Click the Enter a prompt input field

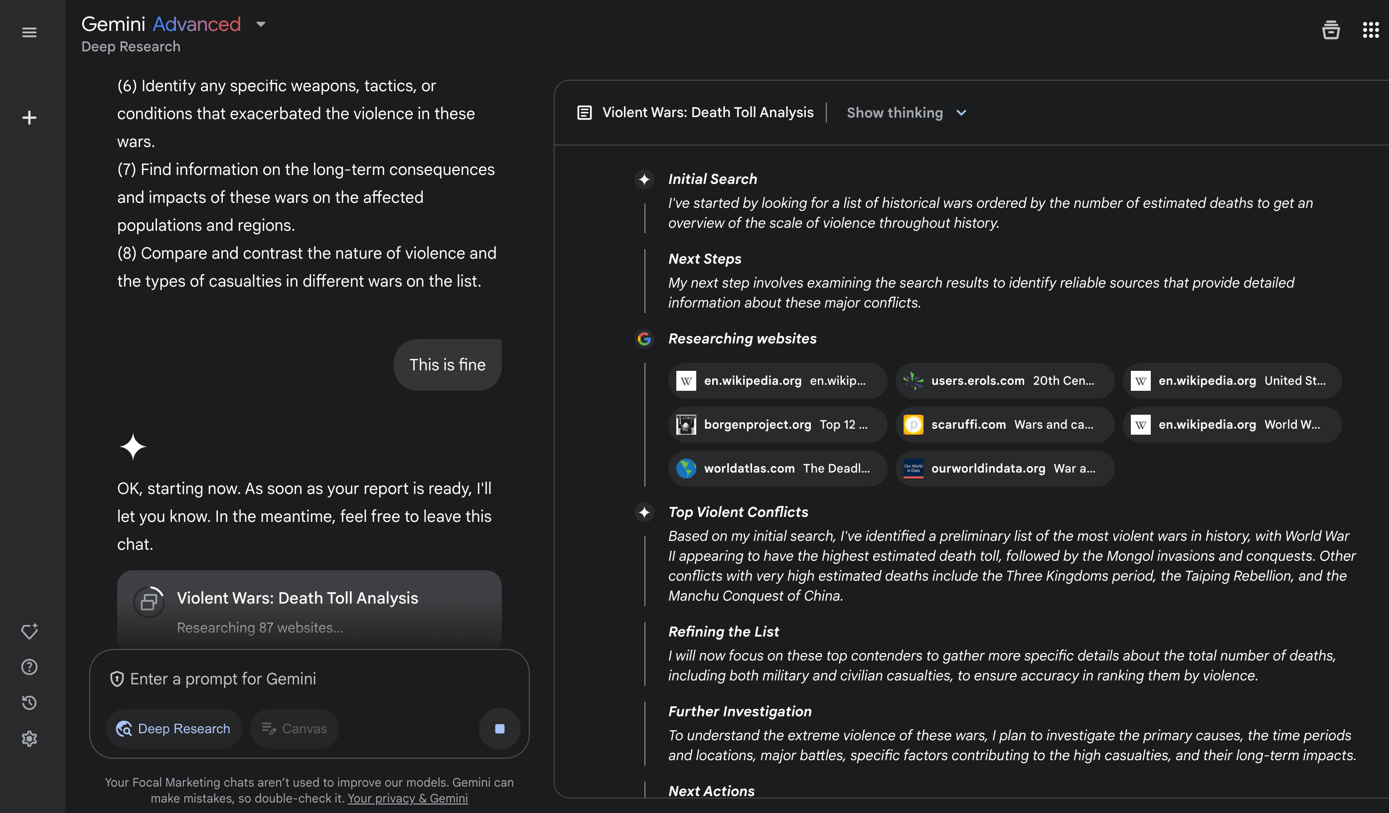[309, 679]
